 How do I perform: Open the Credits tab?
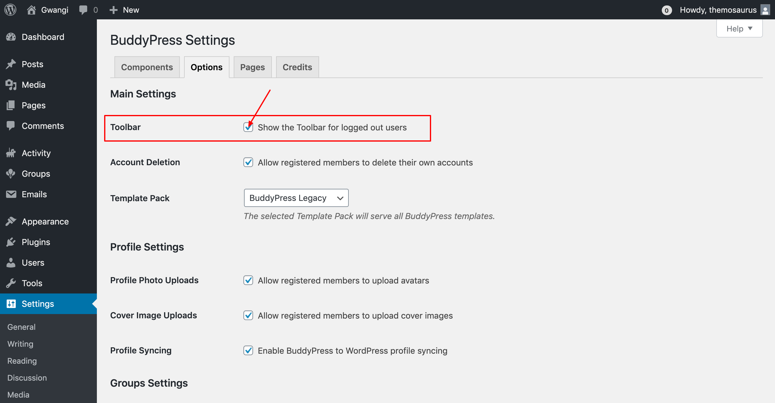coord(297,67)
